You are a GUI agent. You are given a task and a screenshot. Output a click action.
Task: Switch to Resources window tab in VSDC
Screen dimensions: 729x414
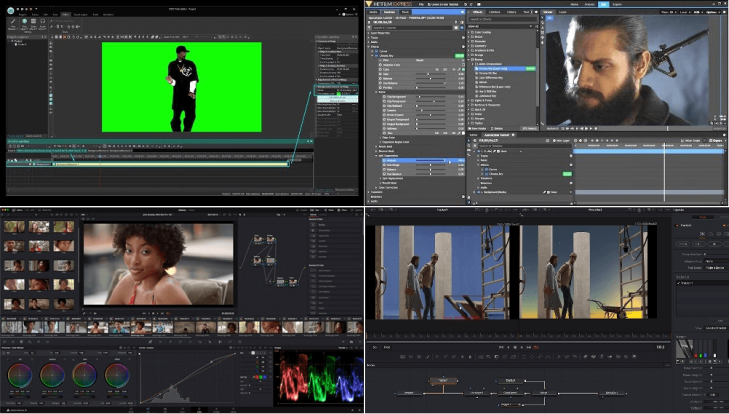[x=345, y=190]
